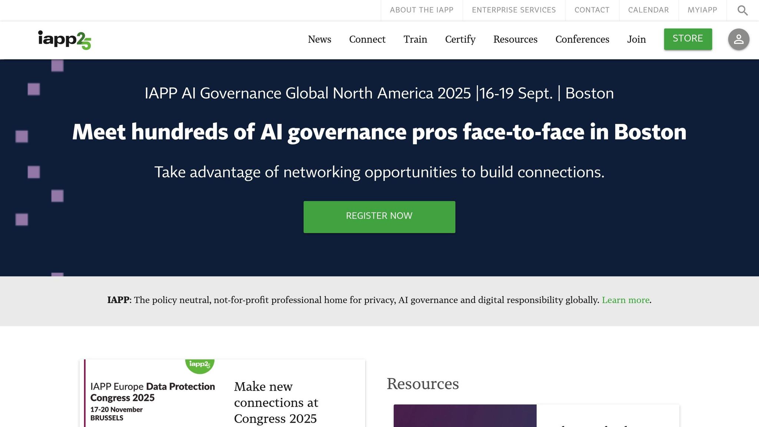Click the green iapp25 badge on Congress card
The width and height of the screenshot is (759, 427).
(200, 365)
